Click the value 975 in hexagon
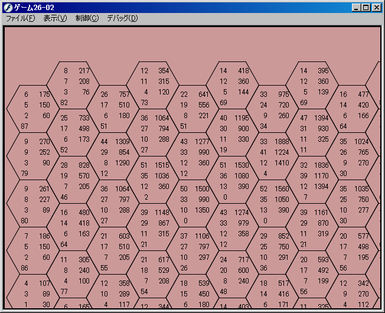This screenshot has height=313, width=385. point(283,94)
